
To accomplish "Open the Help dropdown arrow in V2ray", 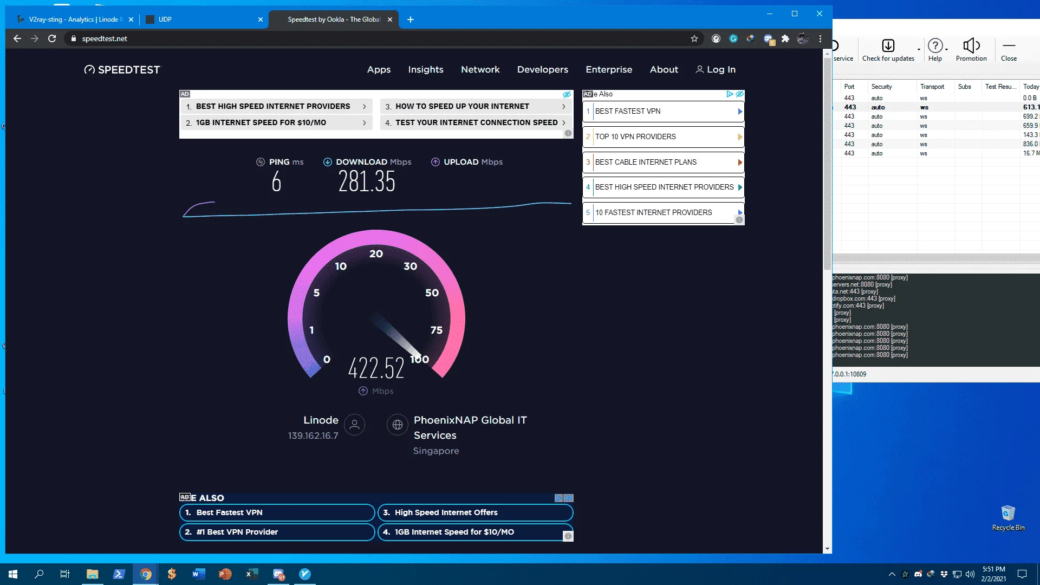I will [946, 49].
